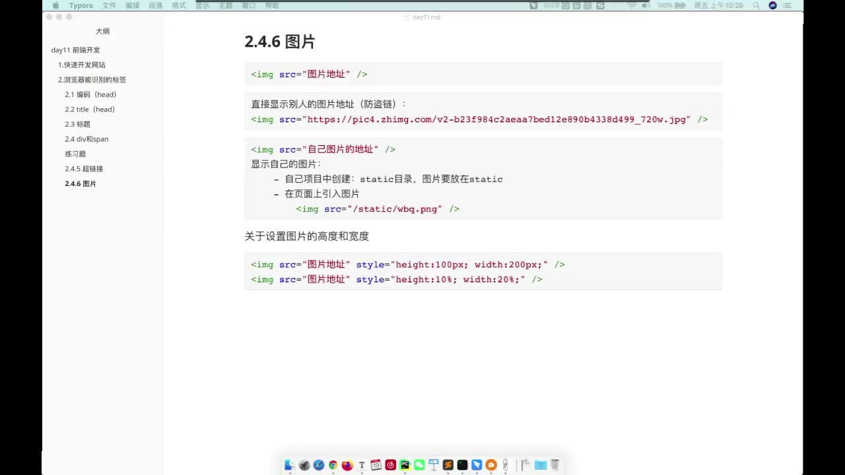
Task: Open the 窗口 menu
Action: point(248,5)
